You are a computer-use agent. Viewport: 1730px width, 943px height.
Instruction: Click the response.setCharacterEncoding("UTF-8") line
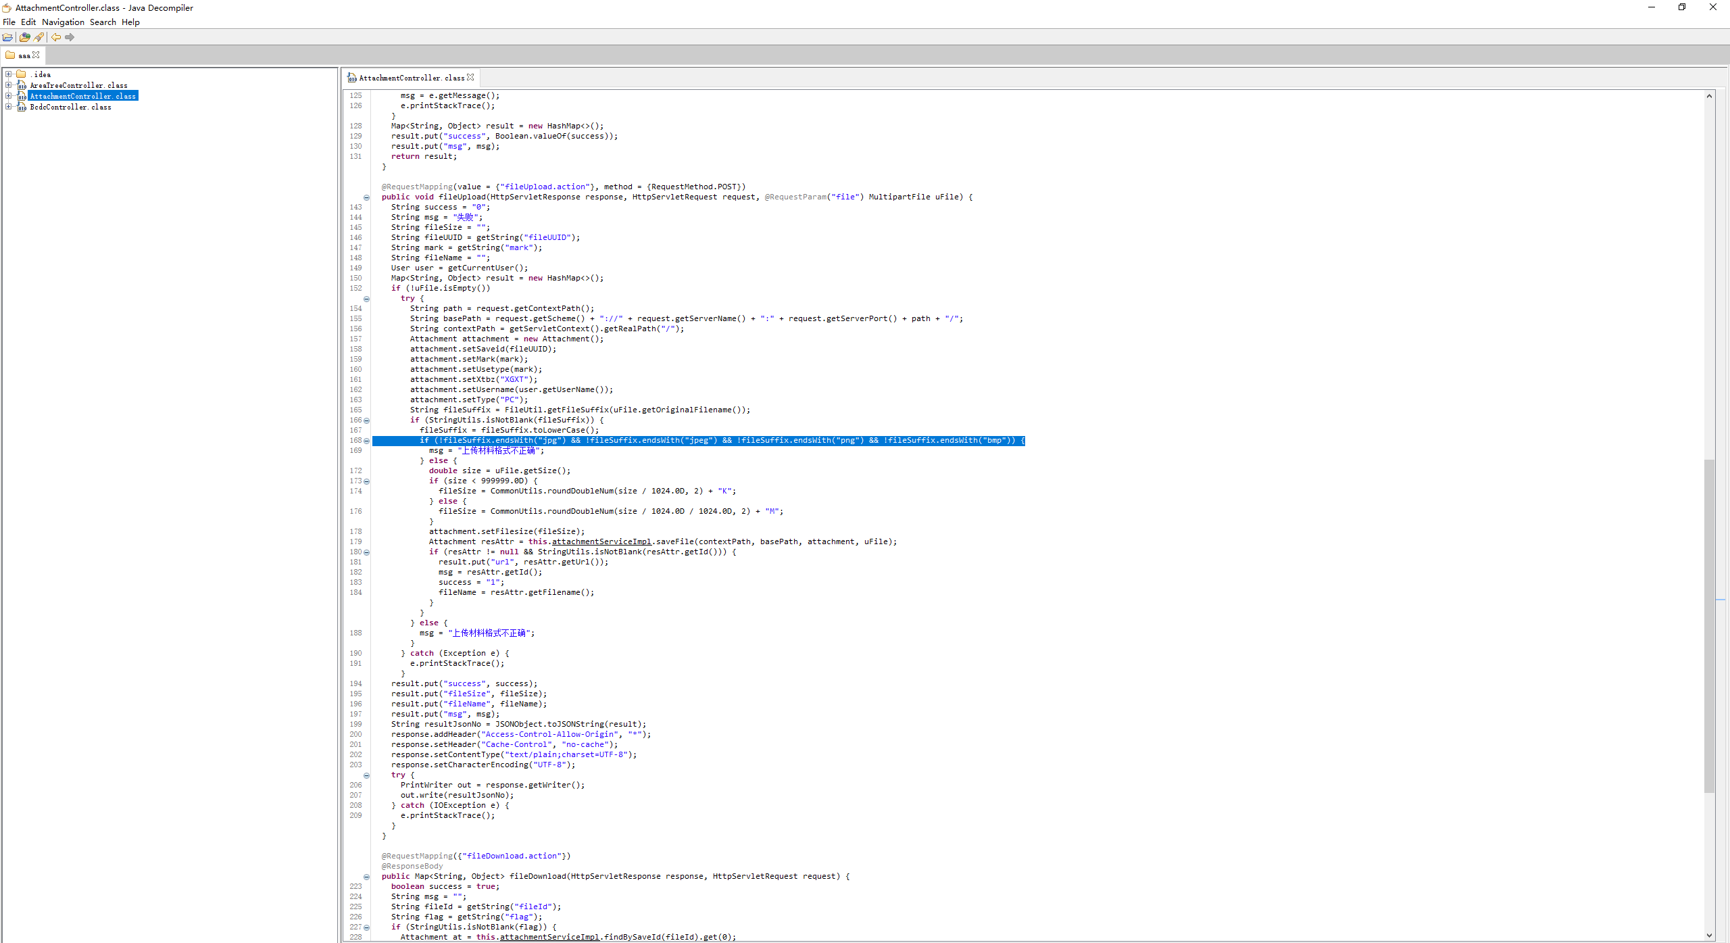(x=483, y=765)
